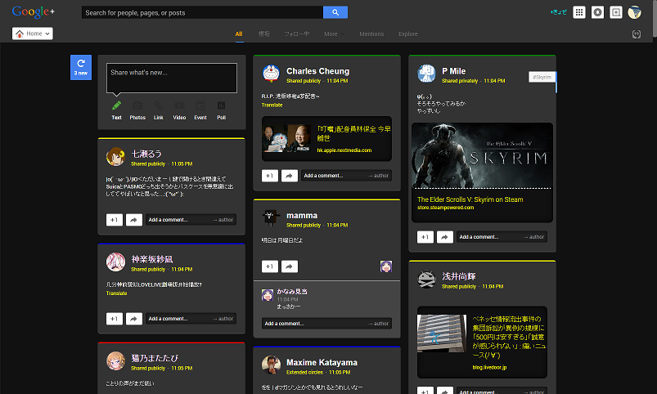Add a comment on 七瀬るう post

coord(191,219)
